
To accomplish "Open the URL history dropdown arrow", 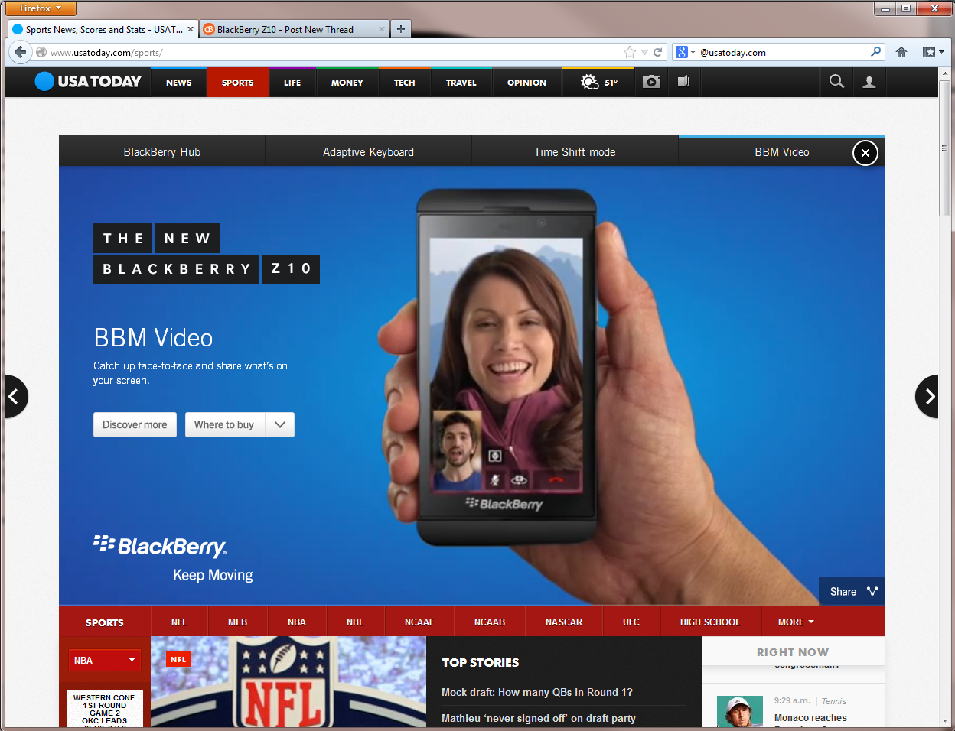I will click(644, 53).
